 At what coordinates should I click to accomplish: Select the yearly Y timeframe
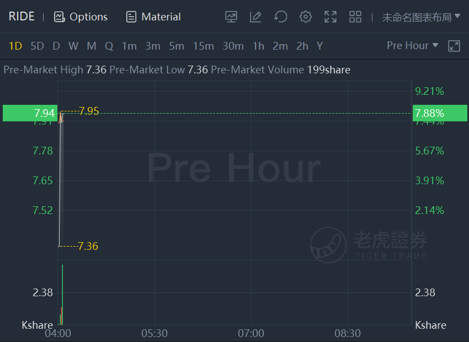coord(319,46)
